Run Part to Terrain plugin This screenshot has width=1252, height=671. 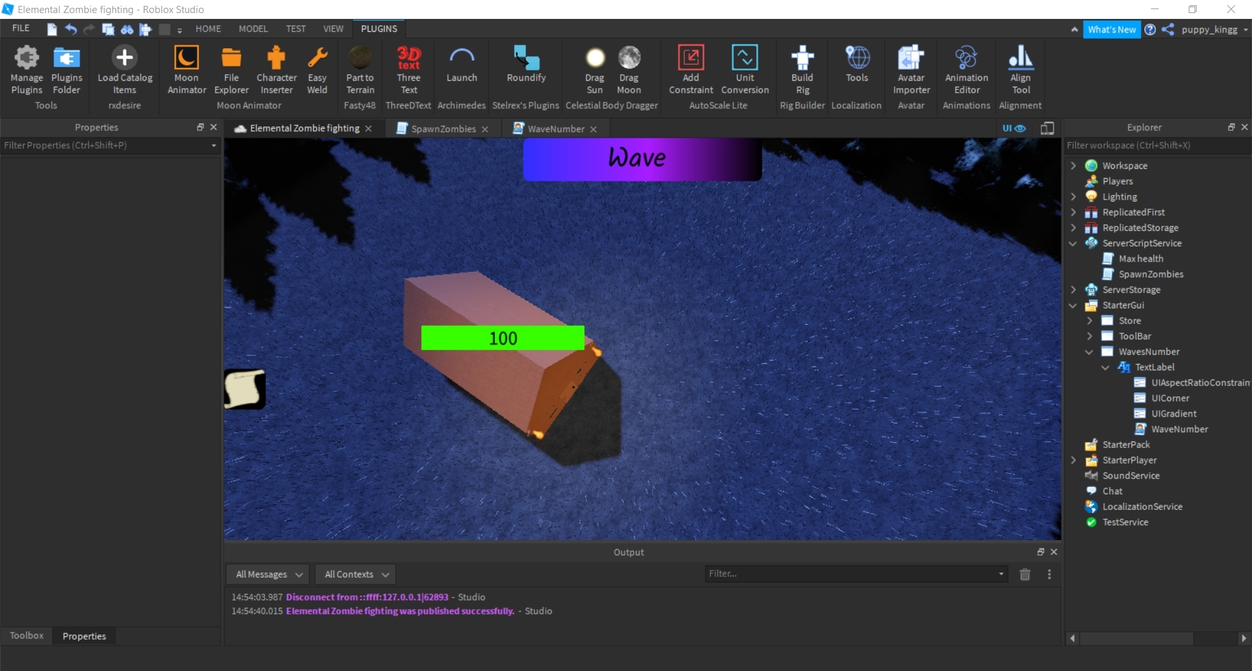[x=360, y=70]
